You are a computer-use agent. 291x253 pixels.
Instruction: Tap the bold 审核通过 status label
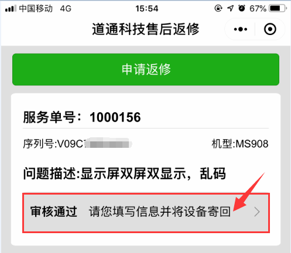[x=54, y=212]
